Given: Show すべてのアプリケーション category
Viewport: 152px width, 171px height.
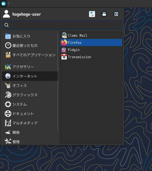Looking at the screenshot, I should 30,55.
